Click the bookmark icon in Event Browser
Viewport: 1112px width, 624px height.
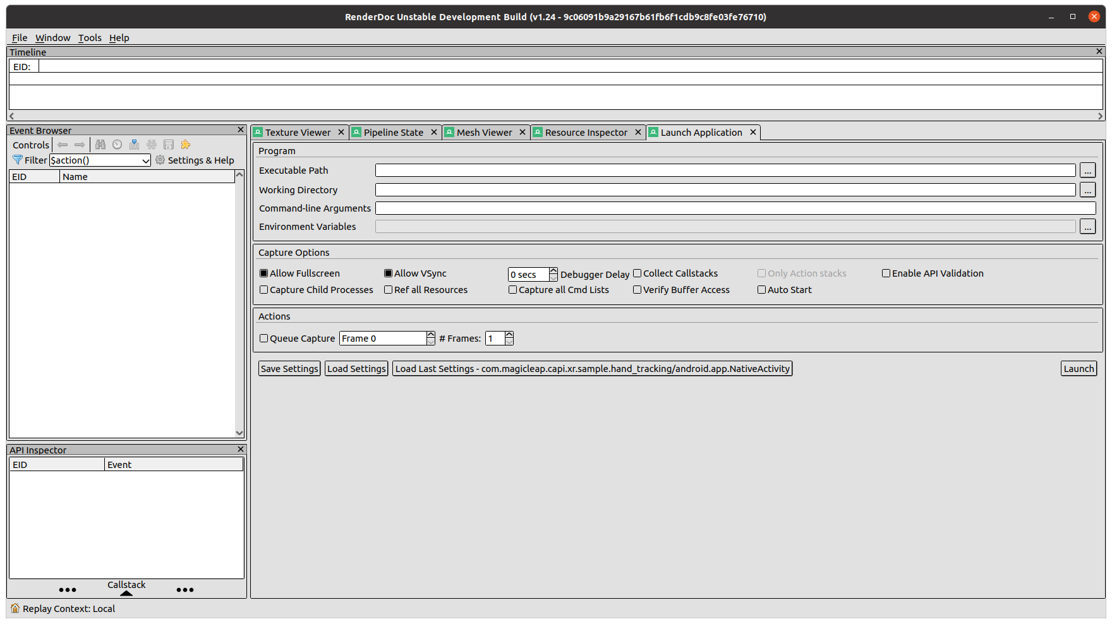point(135,145)
